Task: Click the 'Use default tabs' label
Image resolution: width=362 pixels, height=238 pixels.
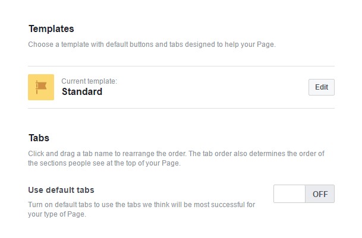Action: click(61, 190)
